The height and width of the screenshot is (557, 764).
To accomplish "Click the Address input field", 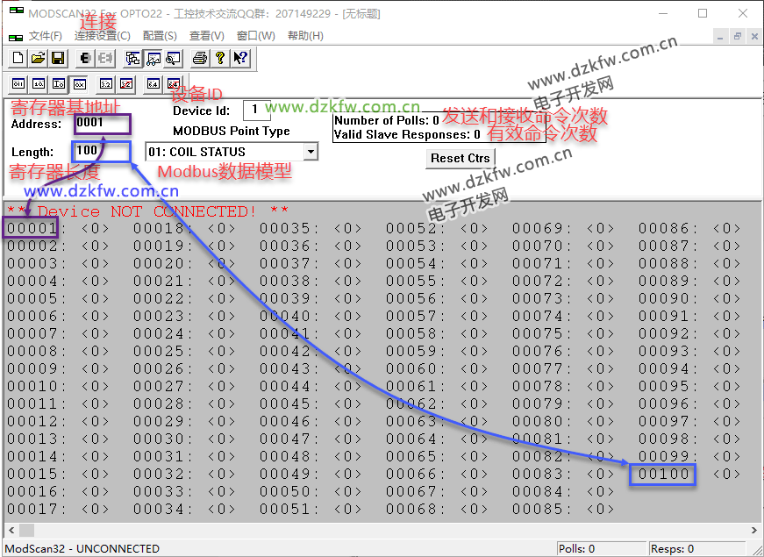I will pyautogui.click(x=102, y=124).
